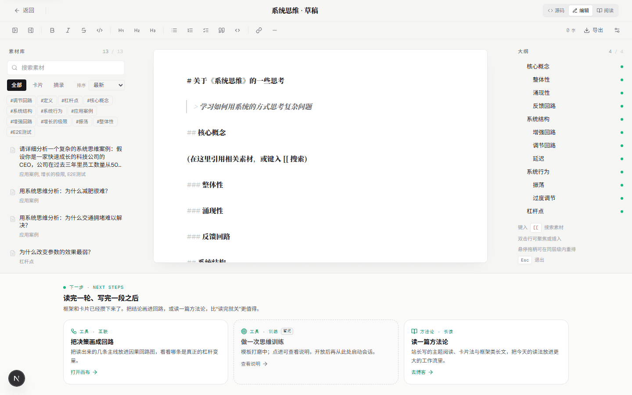
Task: Insert a bulleted list
Action: pos(174,30)
